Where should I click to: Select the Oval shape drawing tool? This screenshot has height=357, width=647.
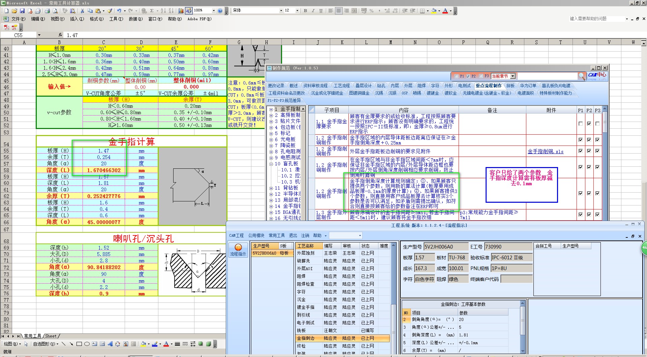[x=87, y=344]
